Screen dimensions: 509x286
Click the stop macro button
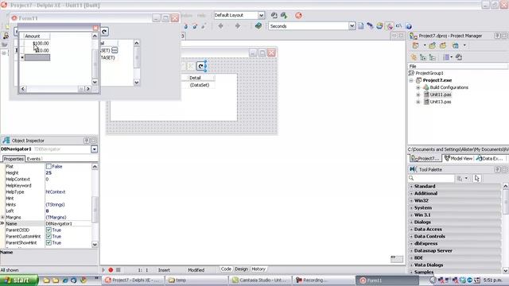[119, 270]
